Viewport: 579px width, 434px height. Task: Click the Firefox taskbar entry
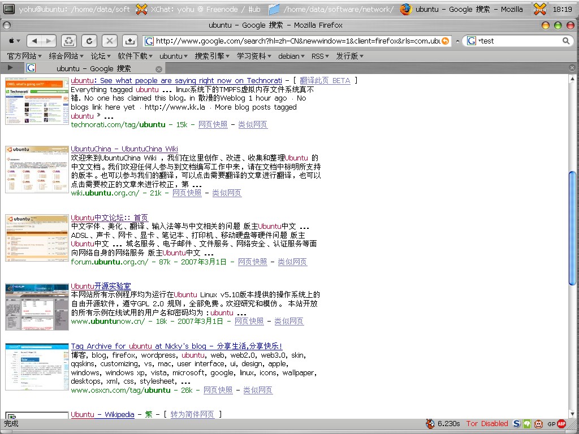click(461, 9)
